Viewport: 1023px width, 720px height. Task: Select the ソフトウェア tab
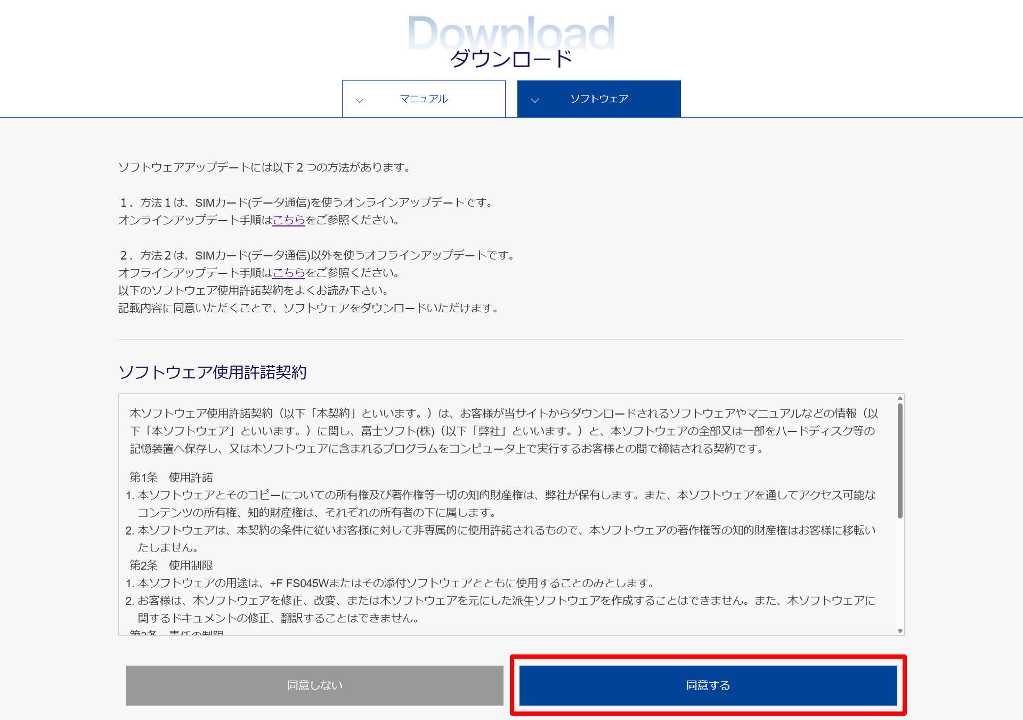[x=599, y=99]
